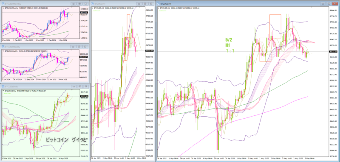Open the black triangle menu in Monthly chart header

pos(3,8)
